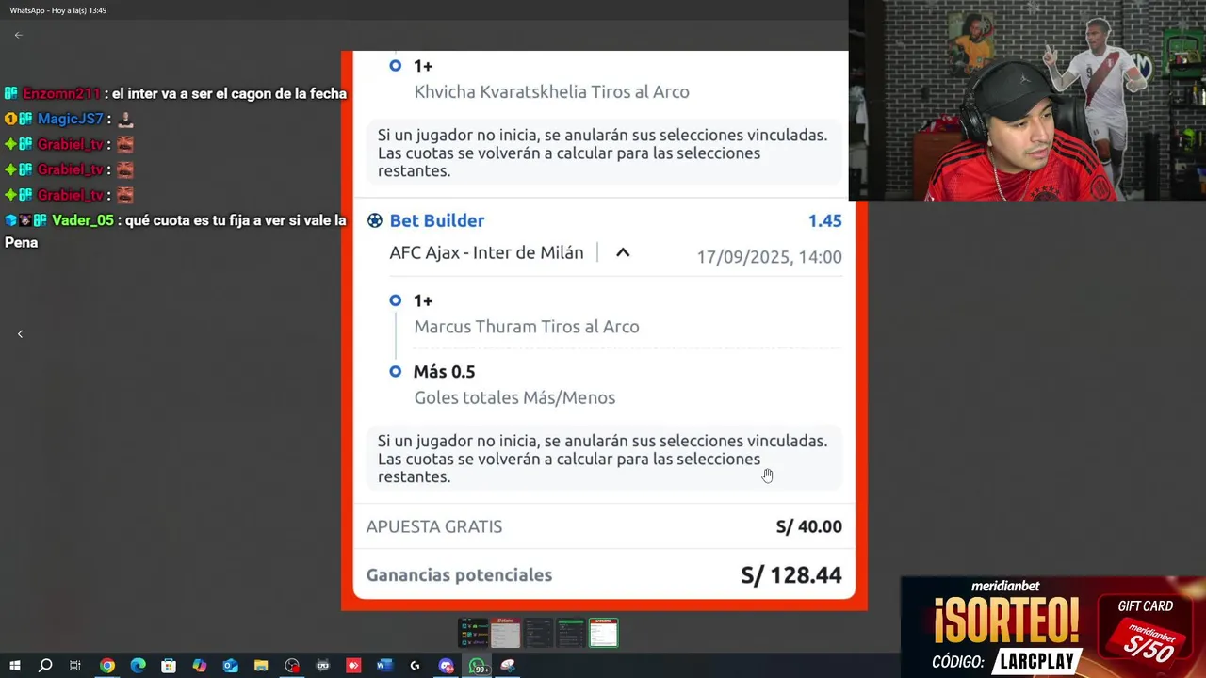The width and height of the screenshot is (1206, 678).
Task: Open the last highlighted thumbnail in the strip
Action: (x=604, y=633)
